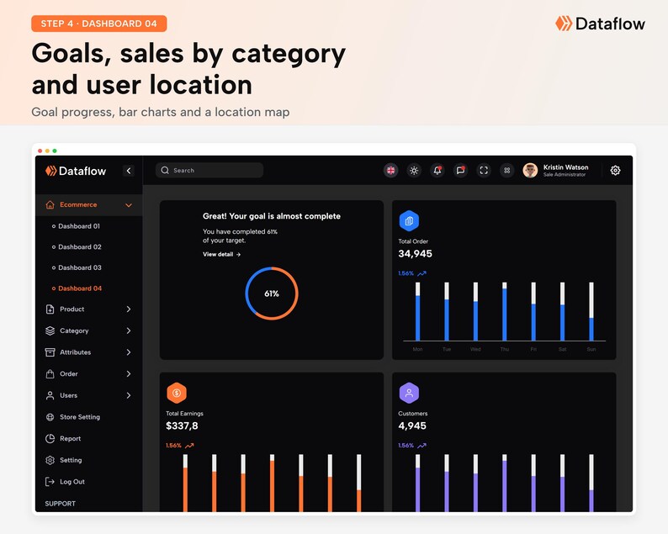Open the Store Setting page
This screenshot has width=668, height=534.
point(80,417)
